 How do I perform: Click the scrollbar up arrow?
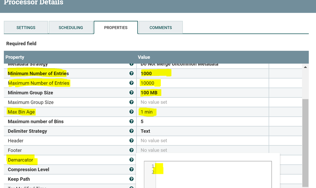[305, 67]
